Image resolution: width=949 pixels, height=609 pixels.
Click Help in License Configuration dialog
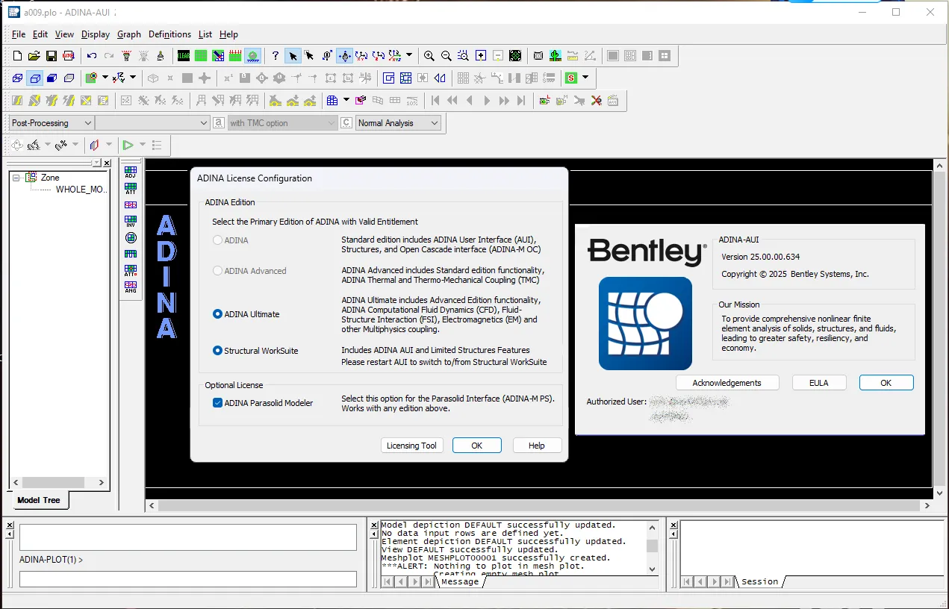(537, 446)
